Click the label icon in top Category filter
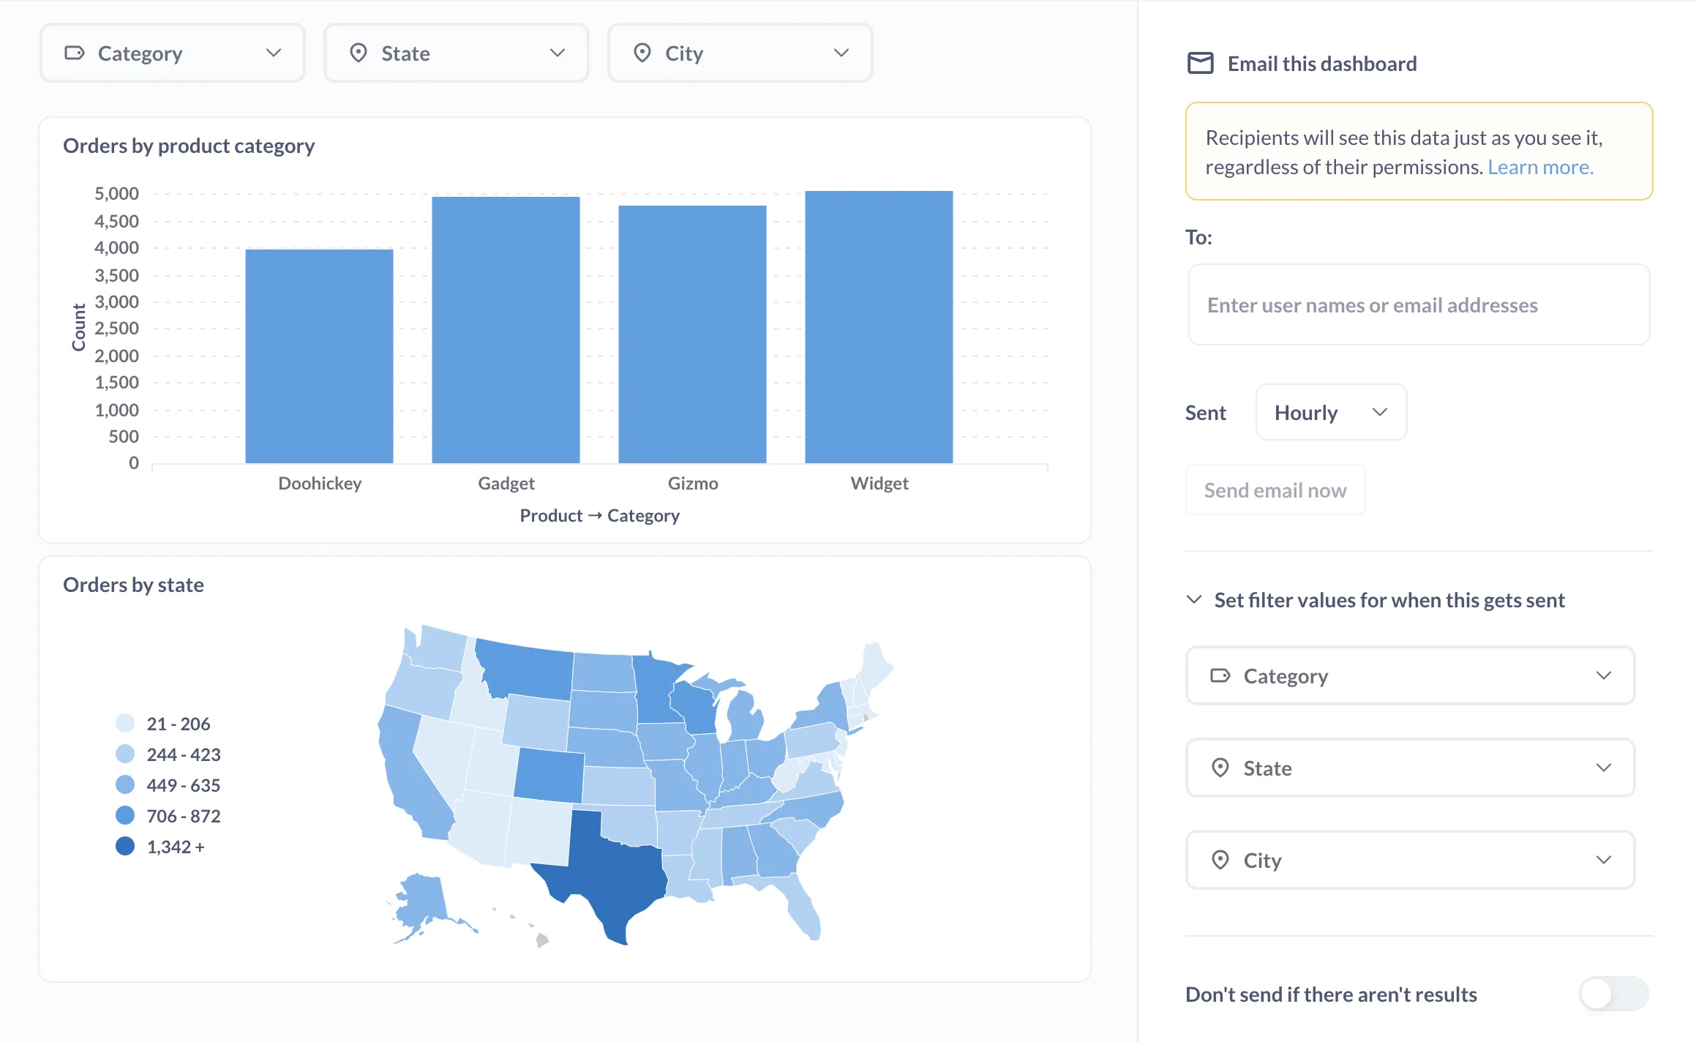Viewport: 1696px width, 1042px height. point(75,53)
